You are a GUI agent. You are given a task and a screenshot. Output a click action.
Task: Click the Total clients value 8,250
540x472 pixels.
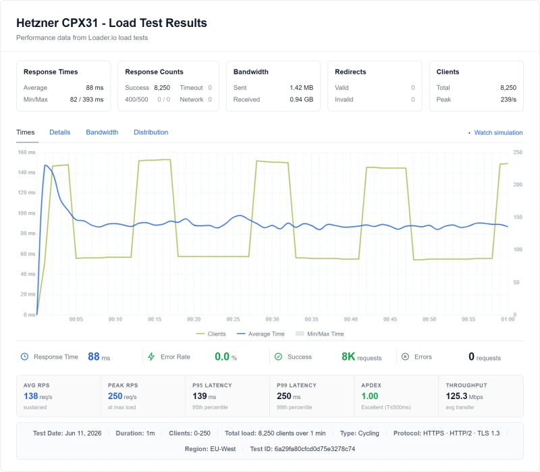pos(508,88)
